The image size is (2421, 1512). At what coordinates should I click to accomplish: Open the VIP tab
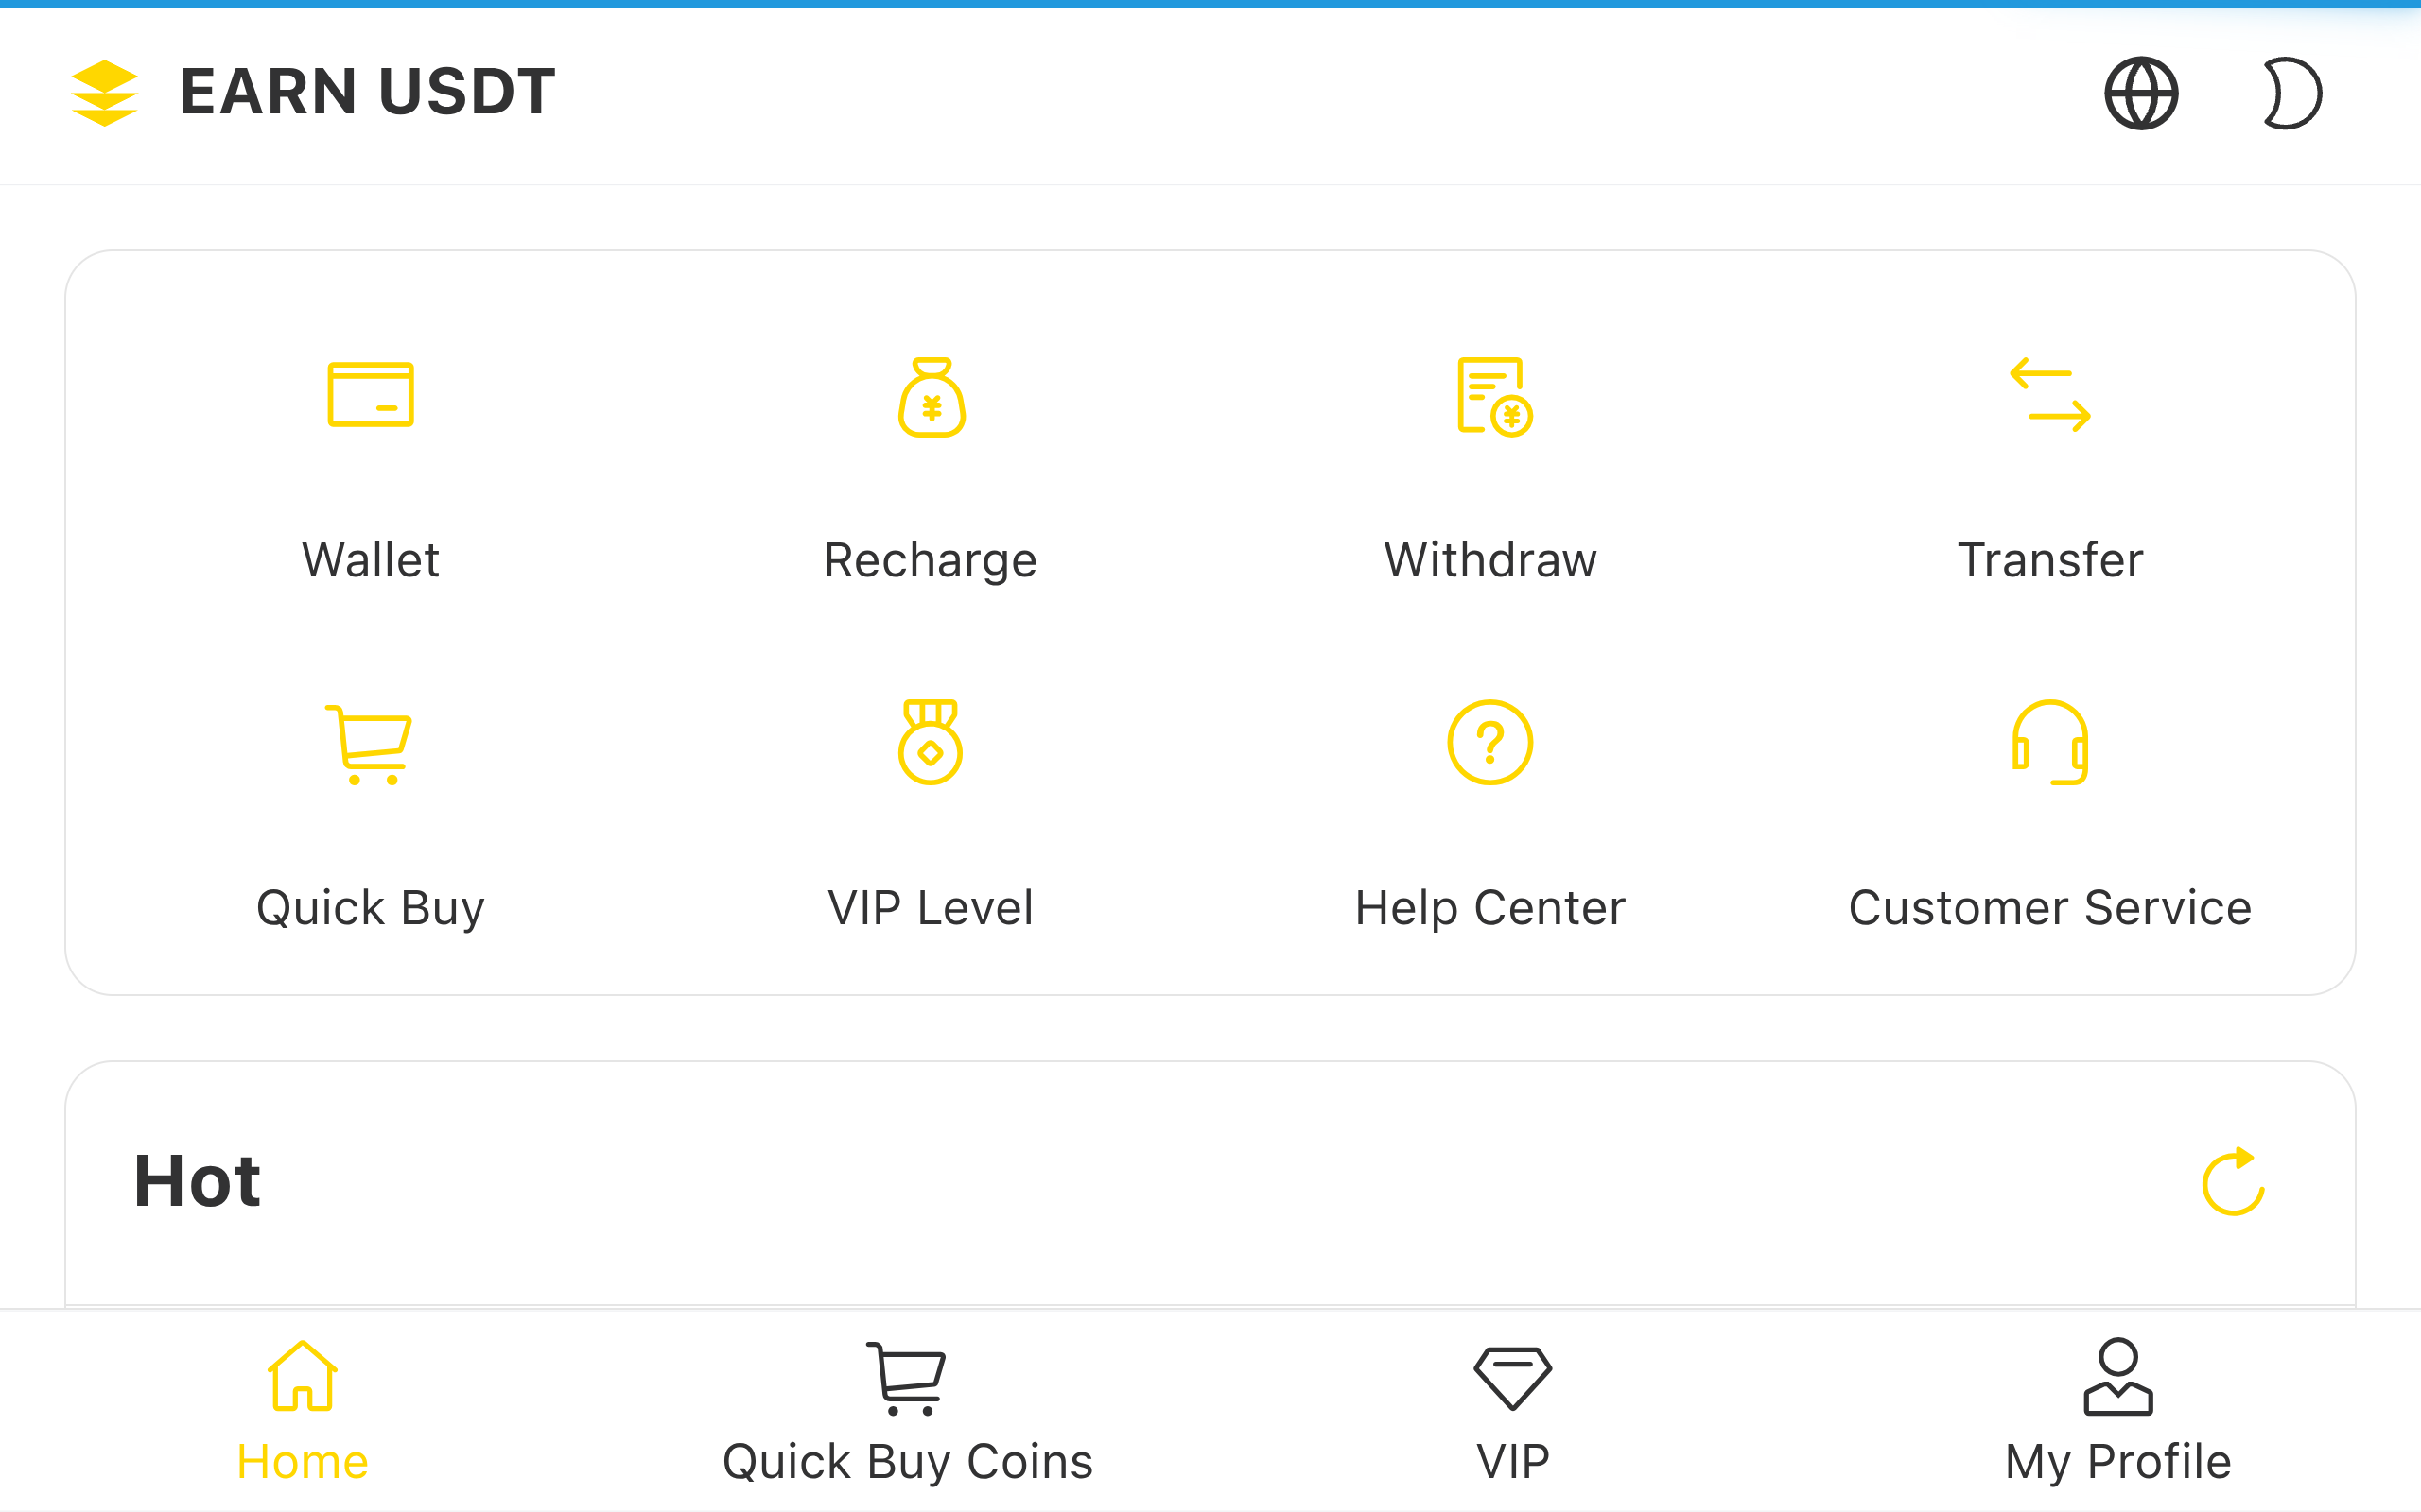click(x=1512, y=1411)
